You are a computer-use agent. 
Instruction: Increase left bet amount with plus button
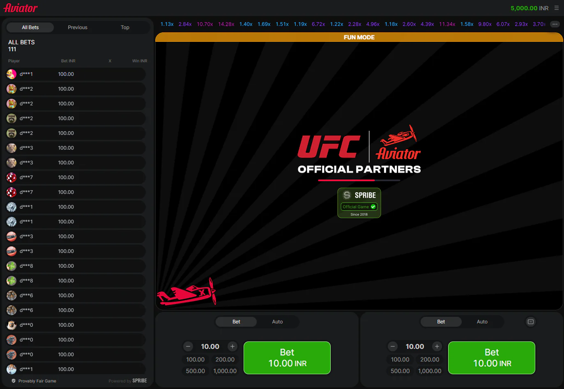tap(233, 346)
